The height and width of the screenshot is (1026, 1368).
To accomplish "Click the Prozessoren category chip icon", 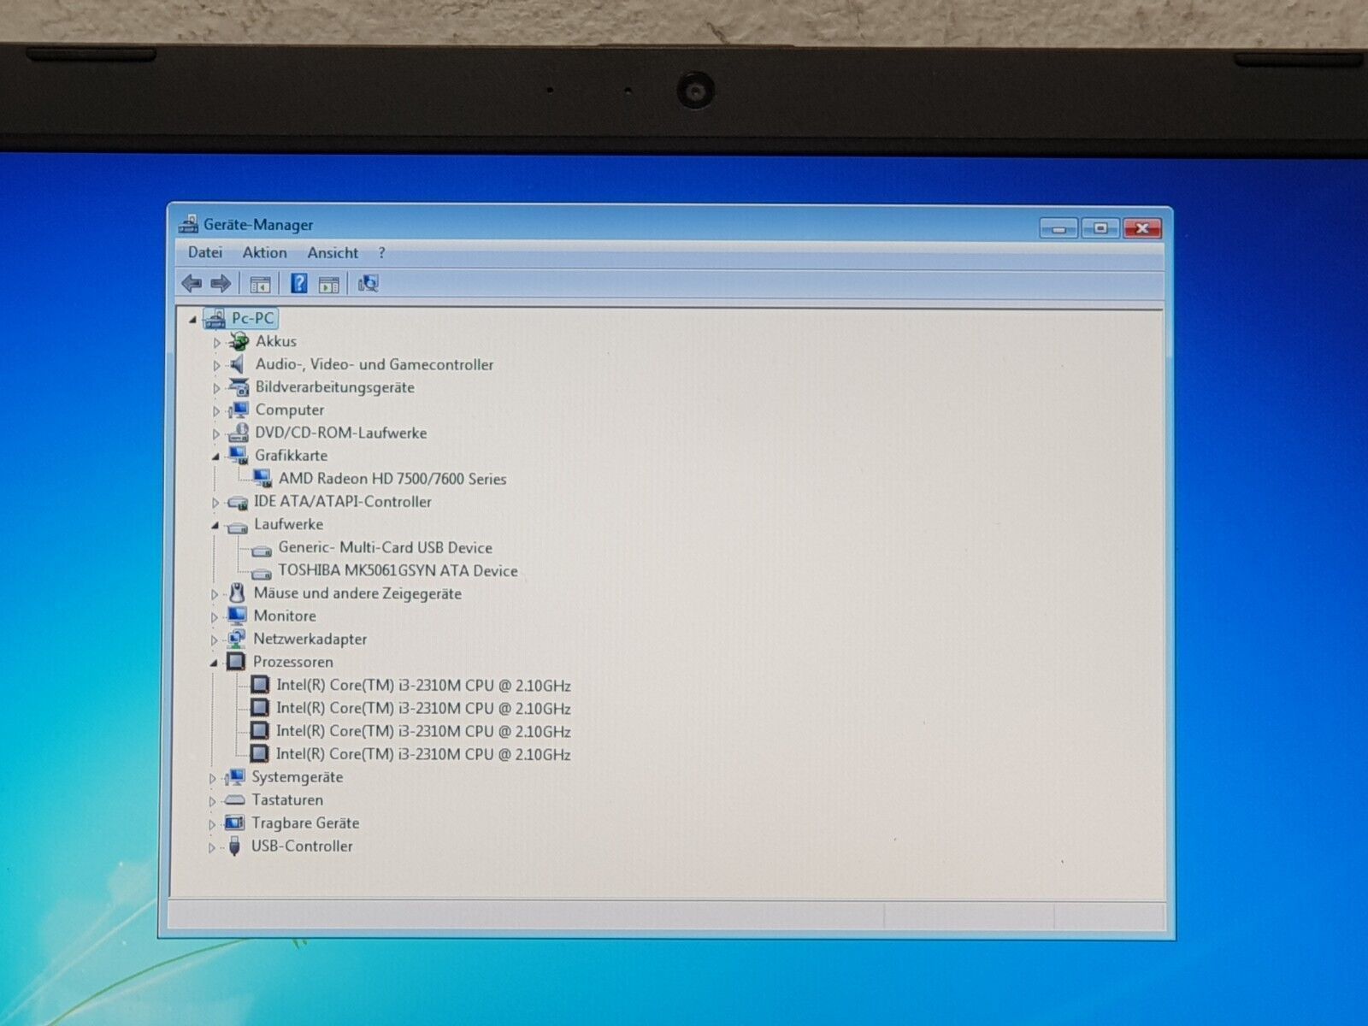I will [236, 663].
